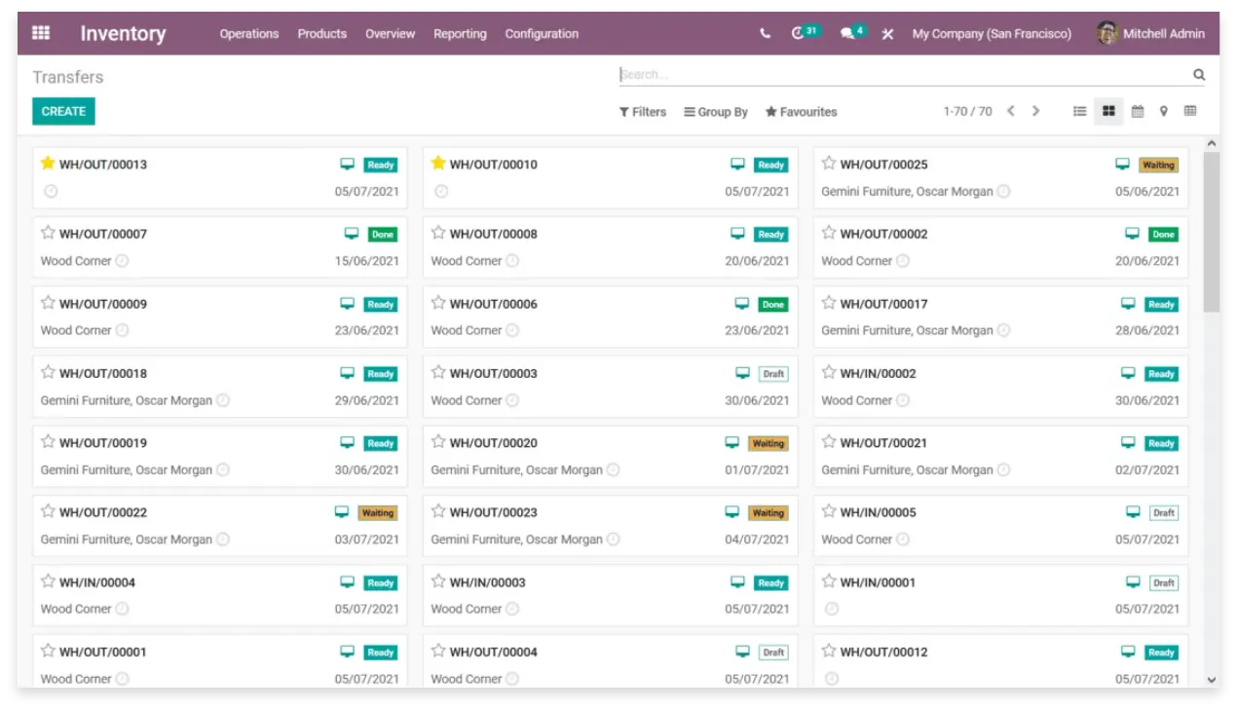Image resolution: width=1238 pixels, height=711 pixels.
Task: Open activities clock icon with 31 badge
Action: [799, 34]
